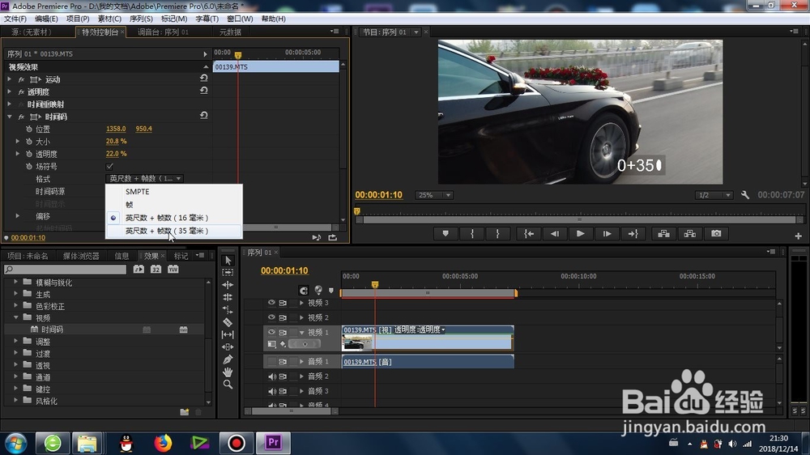Image resolution: width=810 pixels, height=455 pixels.
Task: Click the Lift button
Action: [664, 234]
